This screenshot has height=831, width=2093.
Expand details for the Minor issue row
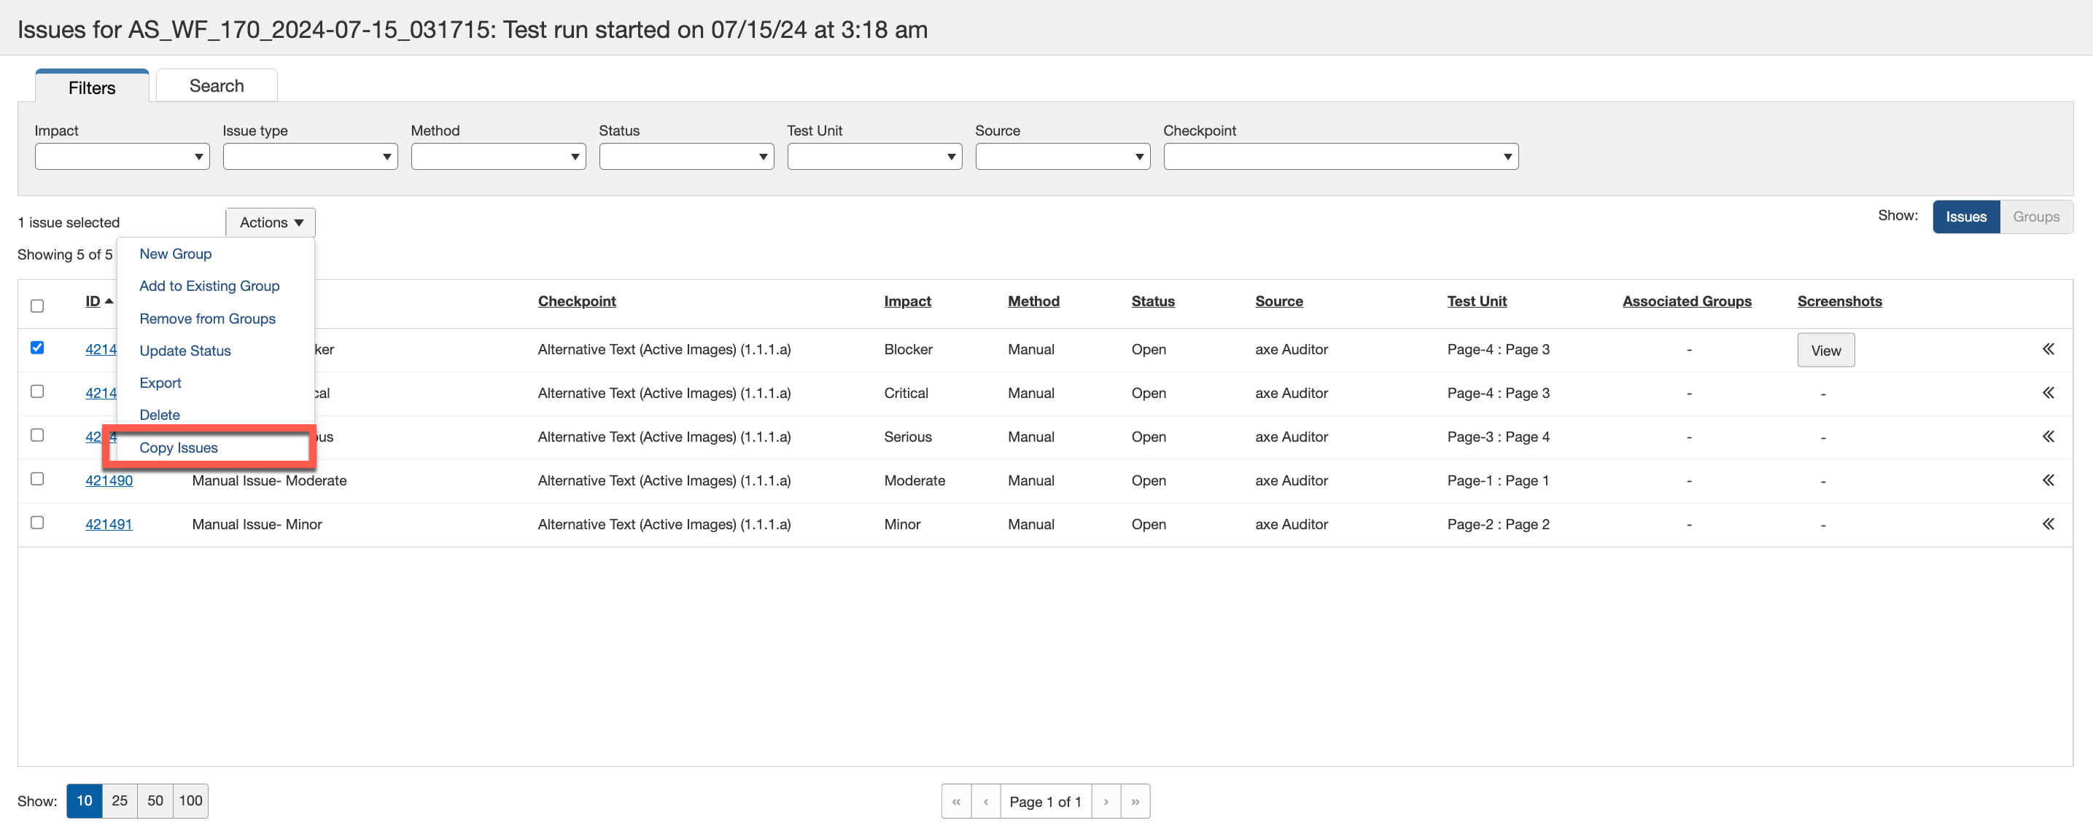(2048, 525)
